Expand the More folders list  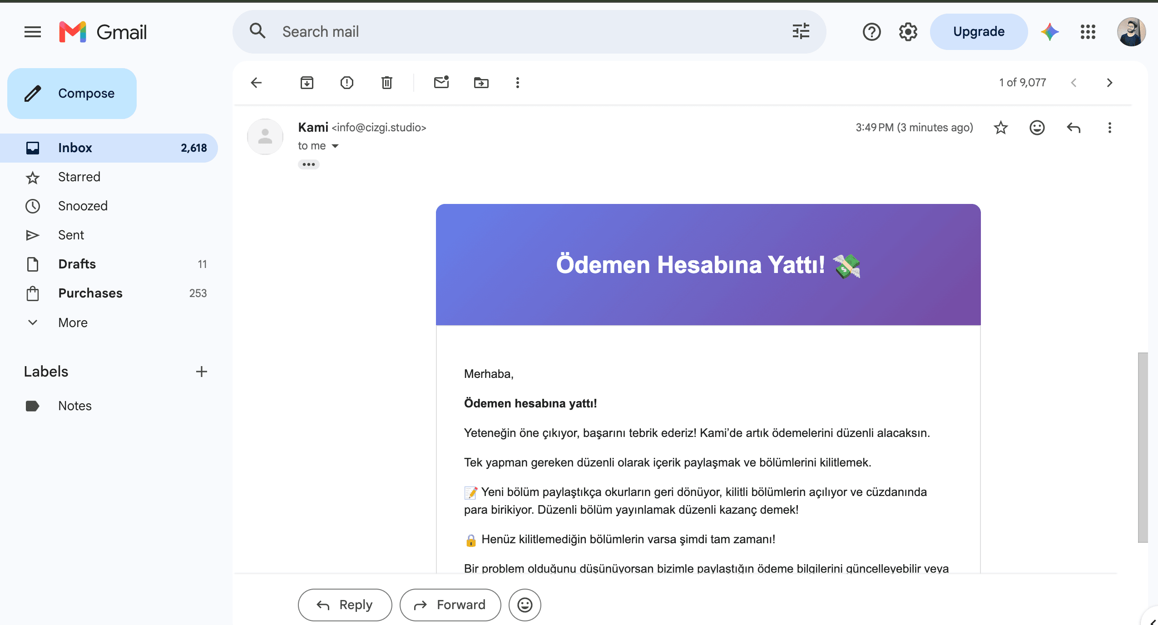point(109,322)
